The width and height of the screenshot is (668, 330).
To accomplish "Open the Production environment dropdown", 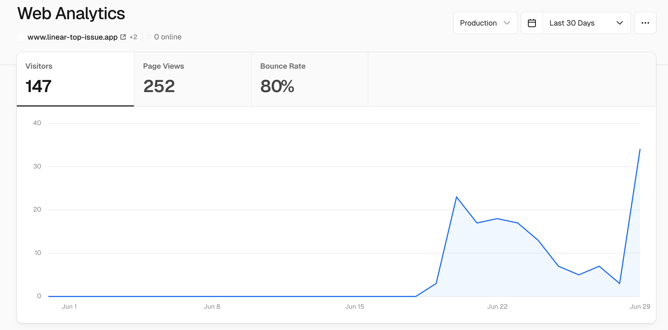I will click(x=485, y=23).
